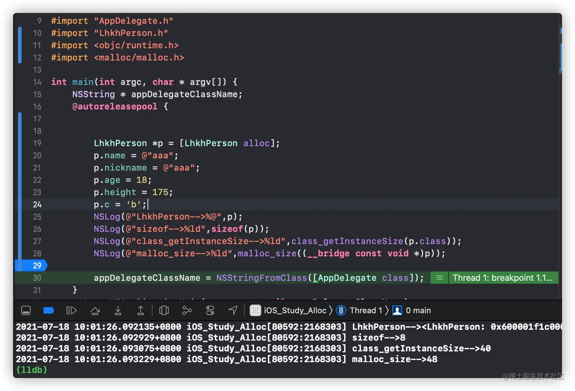Click 'NSStringFromClass' on line 30
The width and height of the screenshot is (575, 391).
point(262,278)
